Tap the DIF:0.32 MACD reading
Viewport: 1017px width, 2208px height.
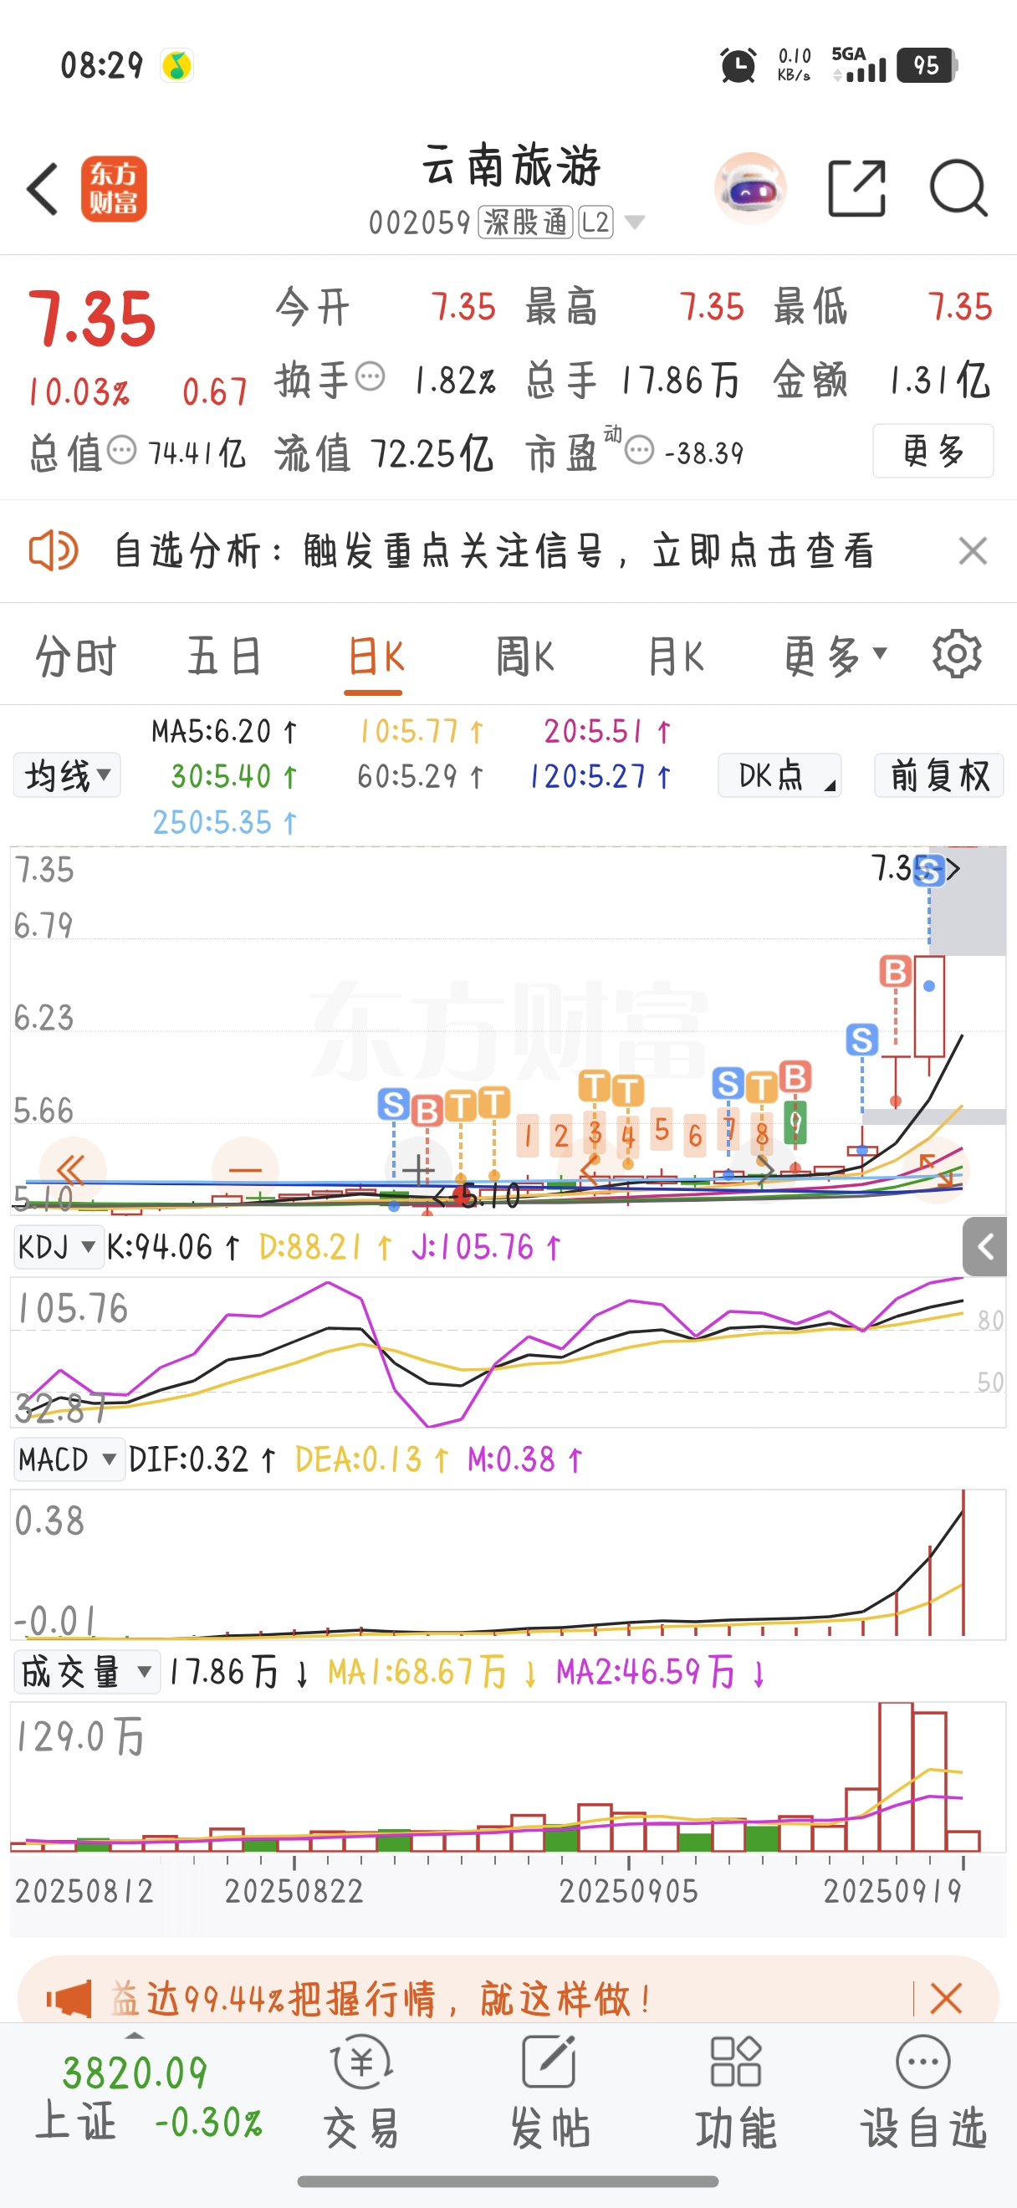tap(202, 1459)
